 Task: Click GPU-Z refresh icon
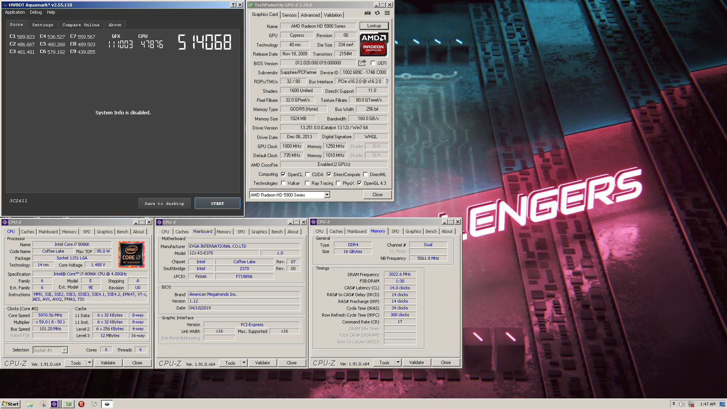tap(377, 13)
